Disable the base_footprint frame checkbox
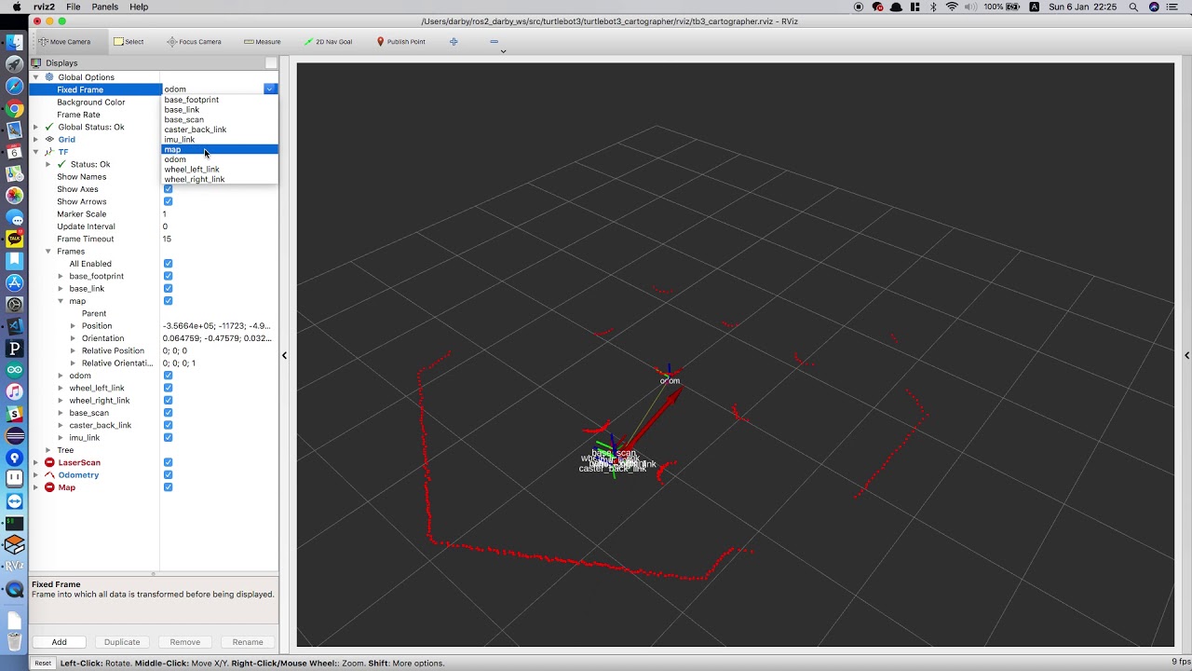The width and height of the screenshot is (1192, 671). 168,276
